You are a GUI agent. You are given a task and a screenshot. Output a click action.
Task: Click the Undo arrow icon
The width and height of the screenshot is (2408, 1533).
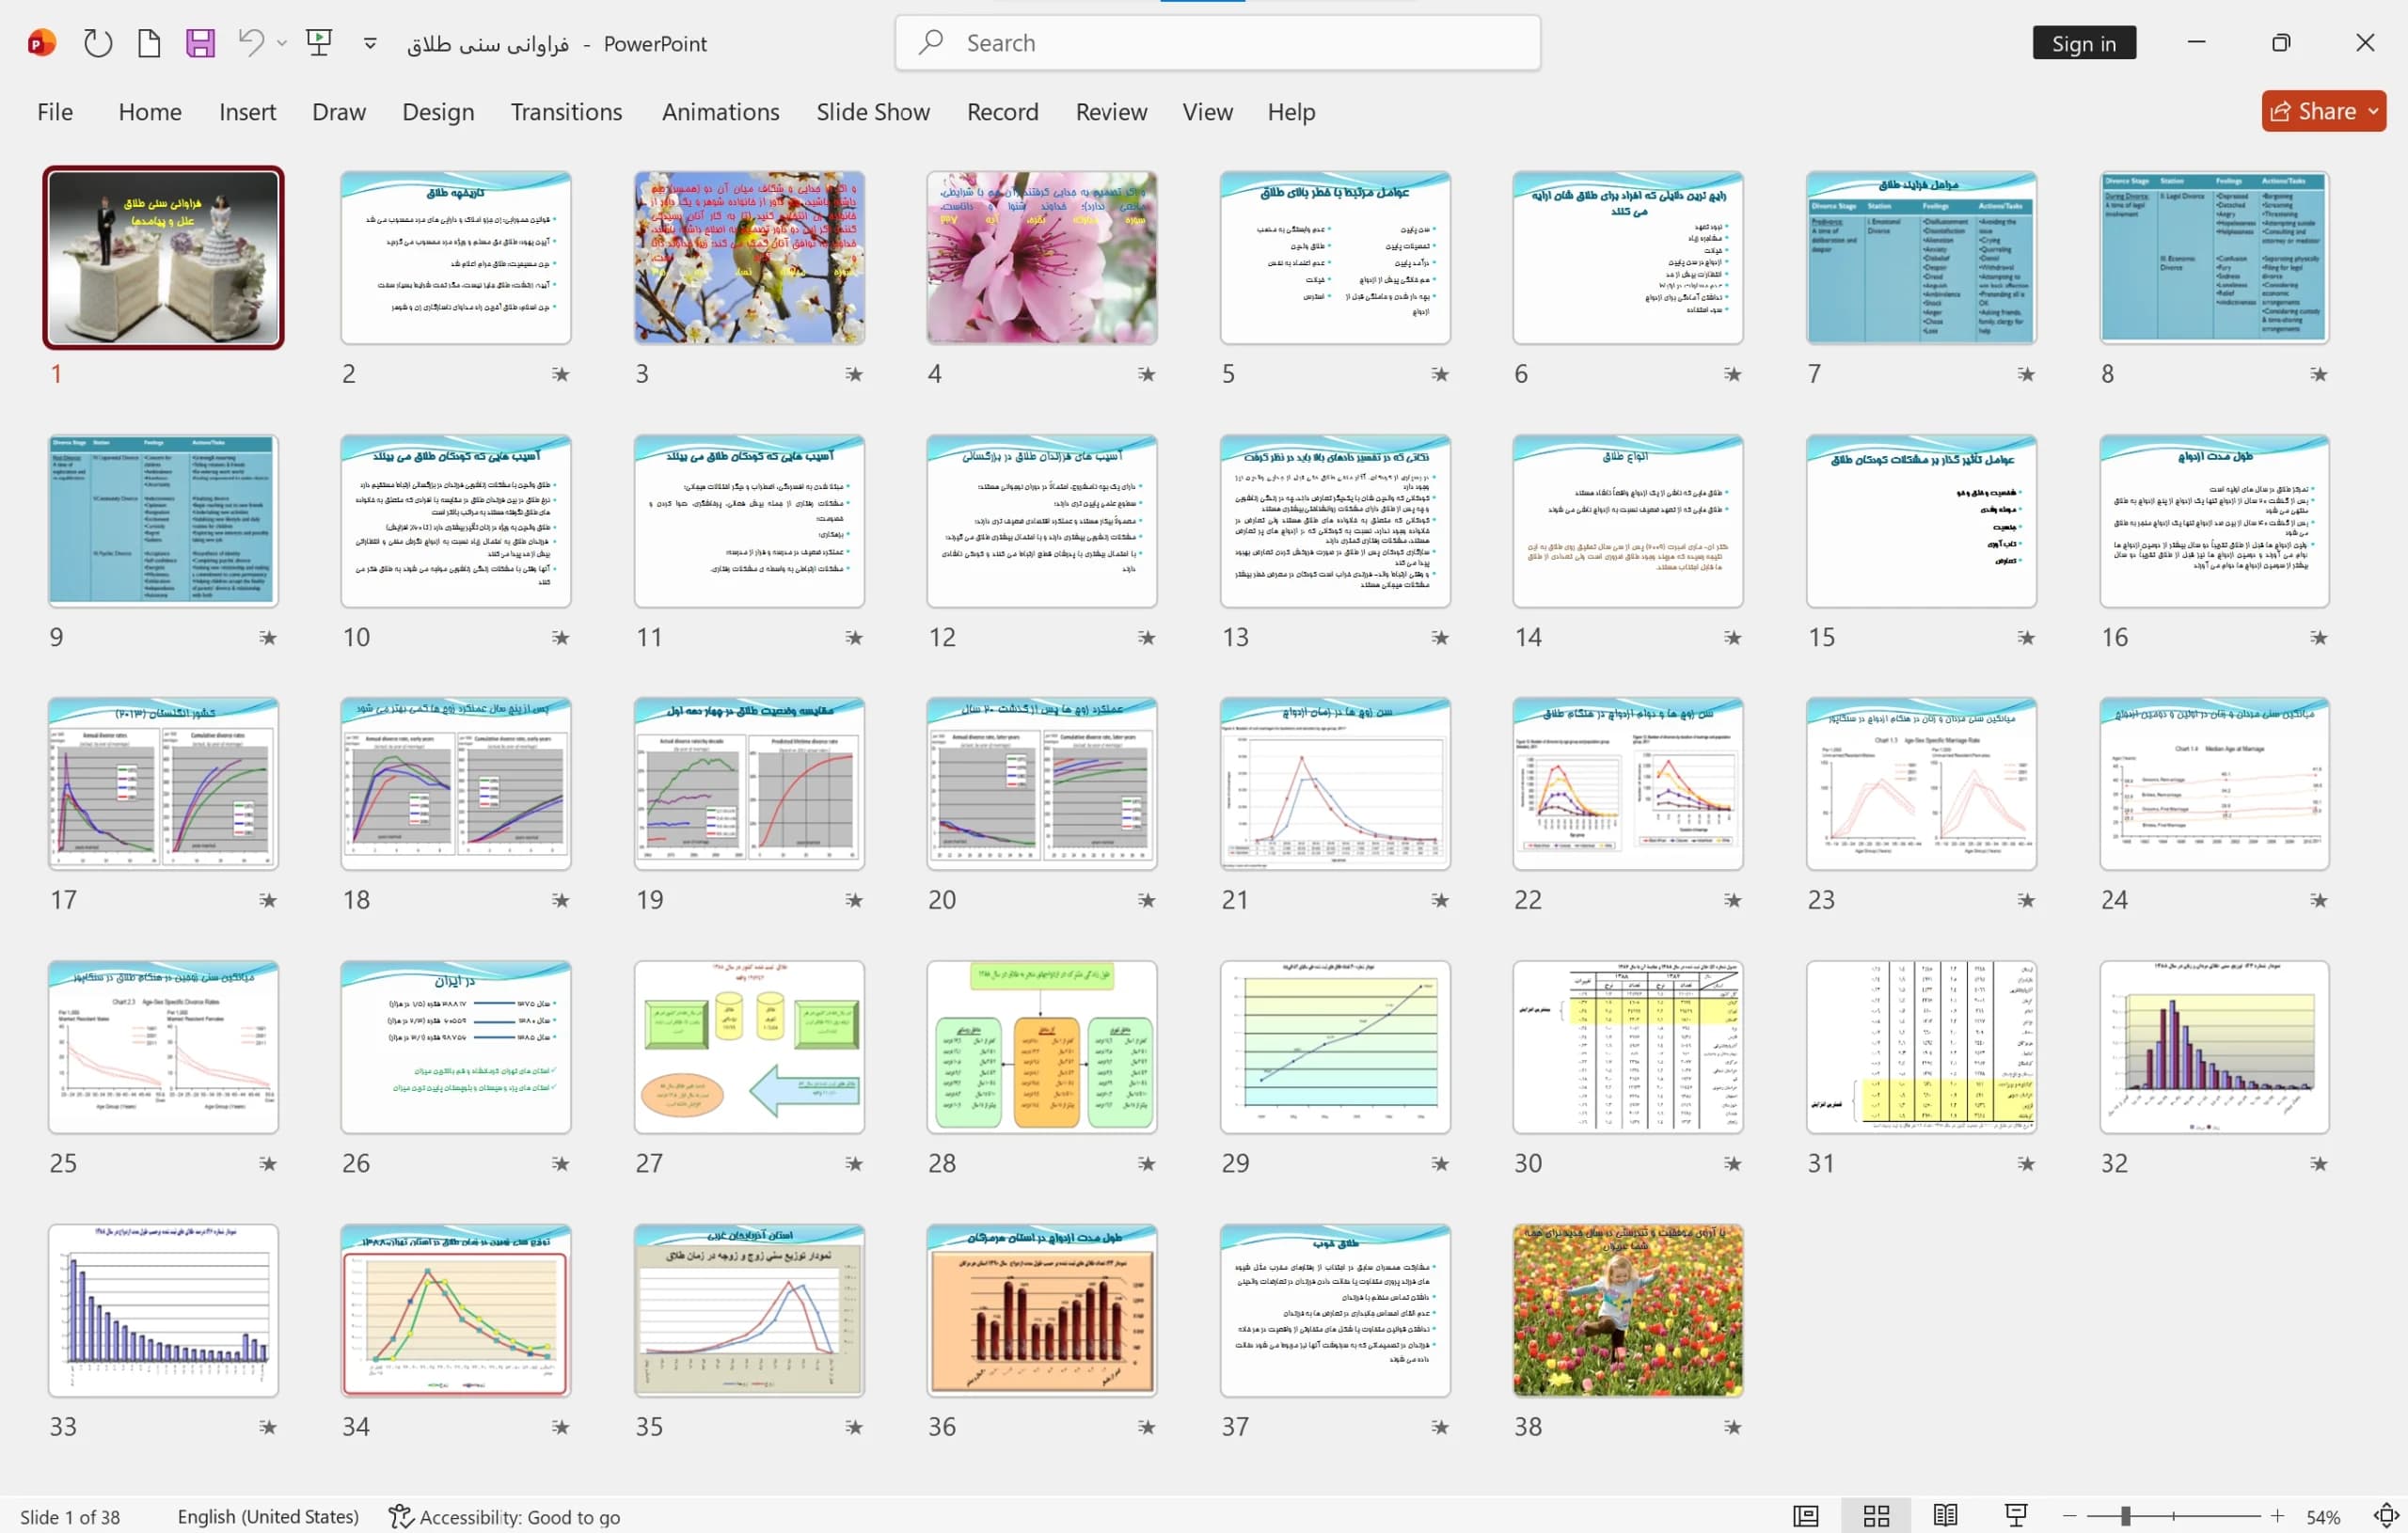click(251, 43)
